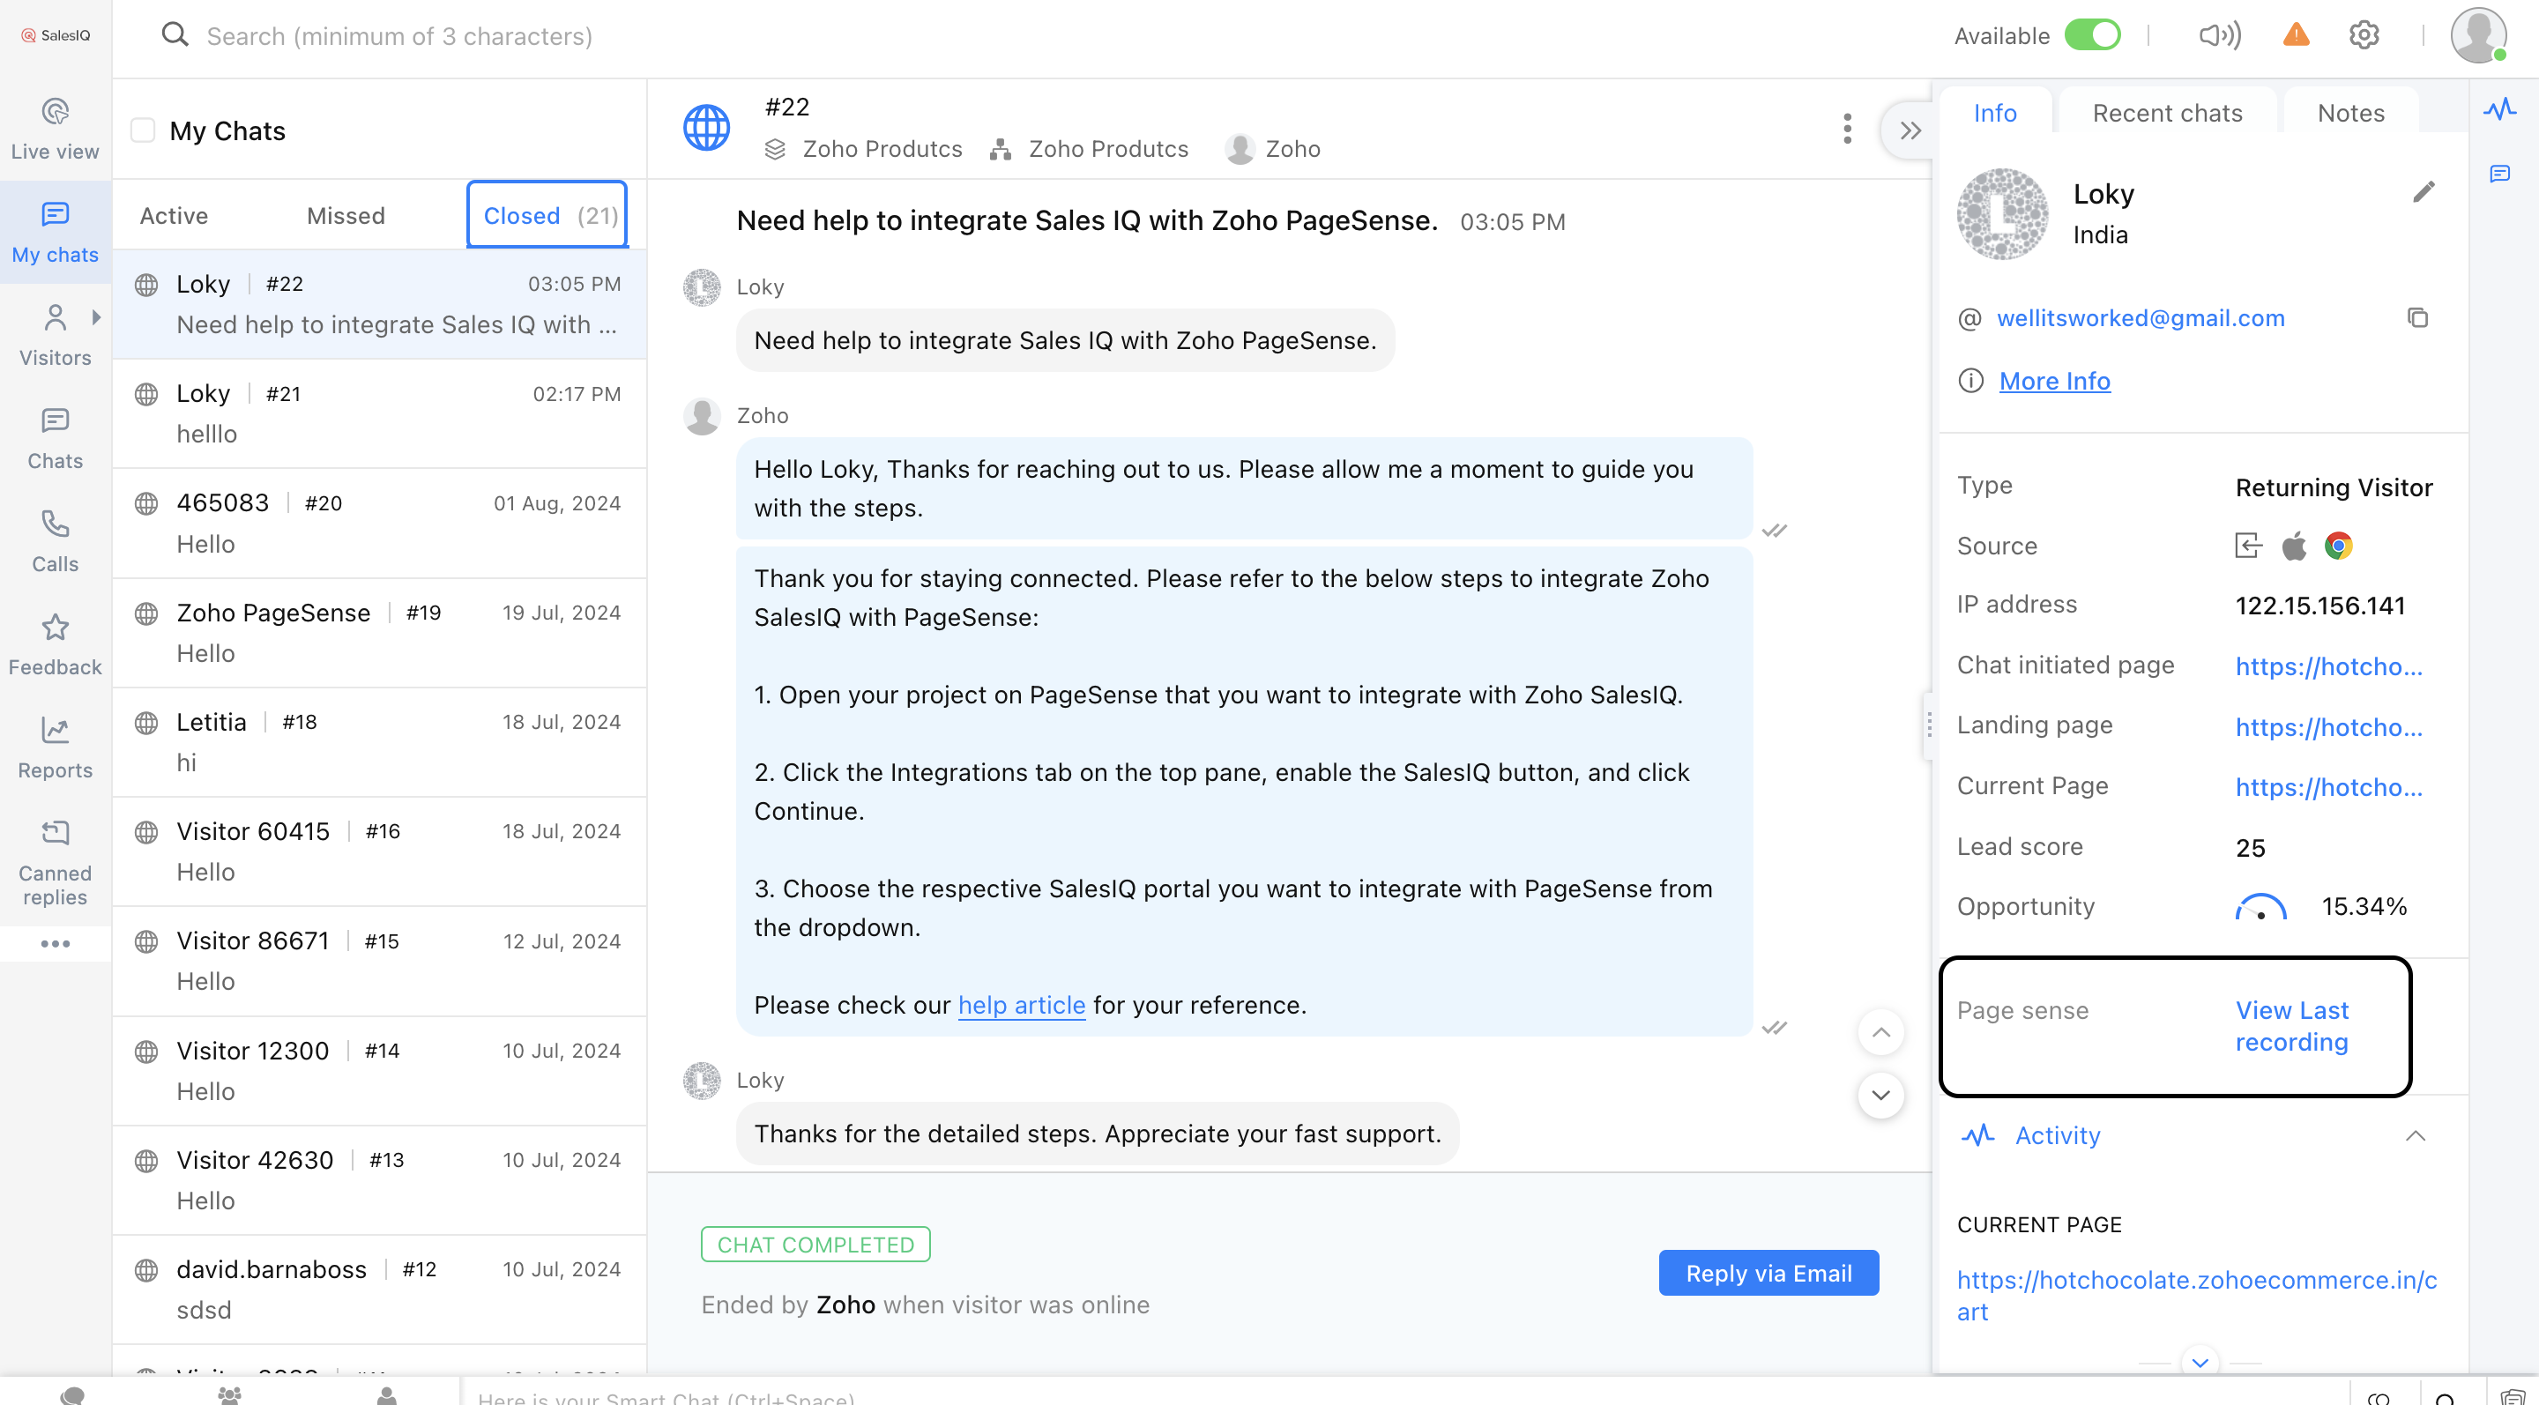Jump to next message with down chevron

[1880, 1095]
